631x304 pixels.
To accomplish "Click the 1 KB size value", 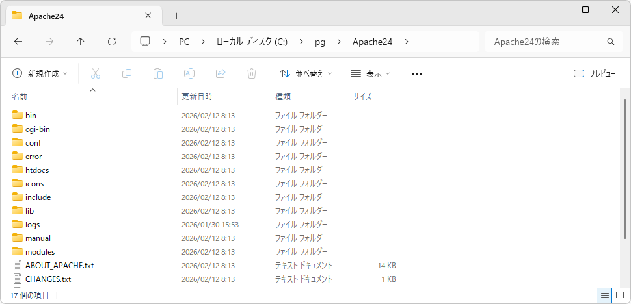I will coord(388,279).
